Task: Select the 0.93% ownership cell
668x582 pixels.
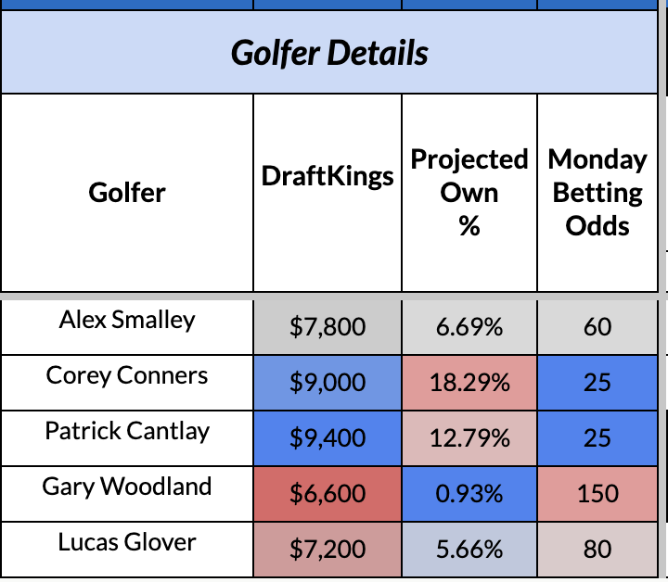Action: click(x=469, y=494)
